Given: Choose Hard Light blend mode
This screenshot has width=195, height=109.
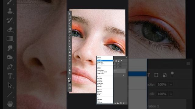Looking at the screenshot, I should point(100,80).
